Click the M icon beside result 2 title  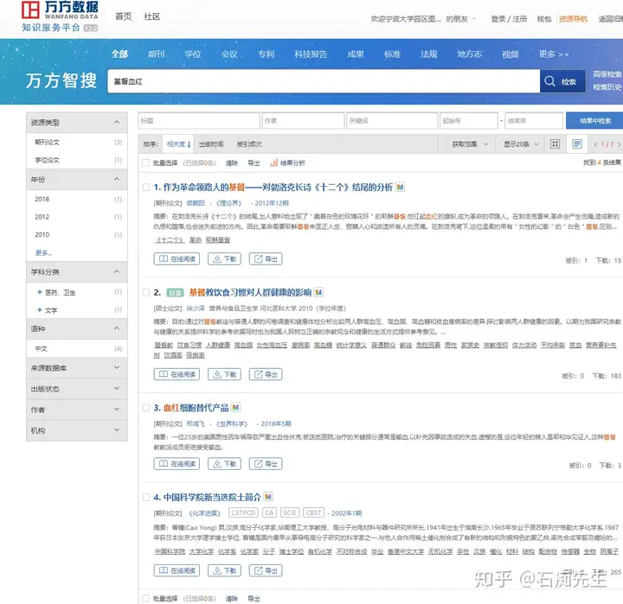[318, 292]
